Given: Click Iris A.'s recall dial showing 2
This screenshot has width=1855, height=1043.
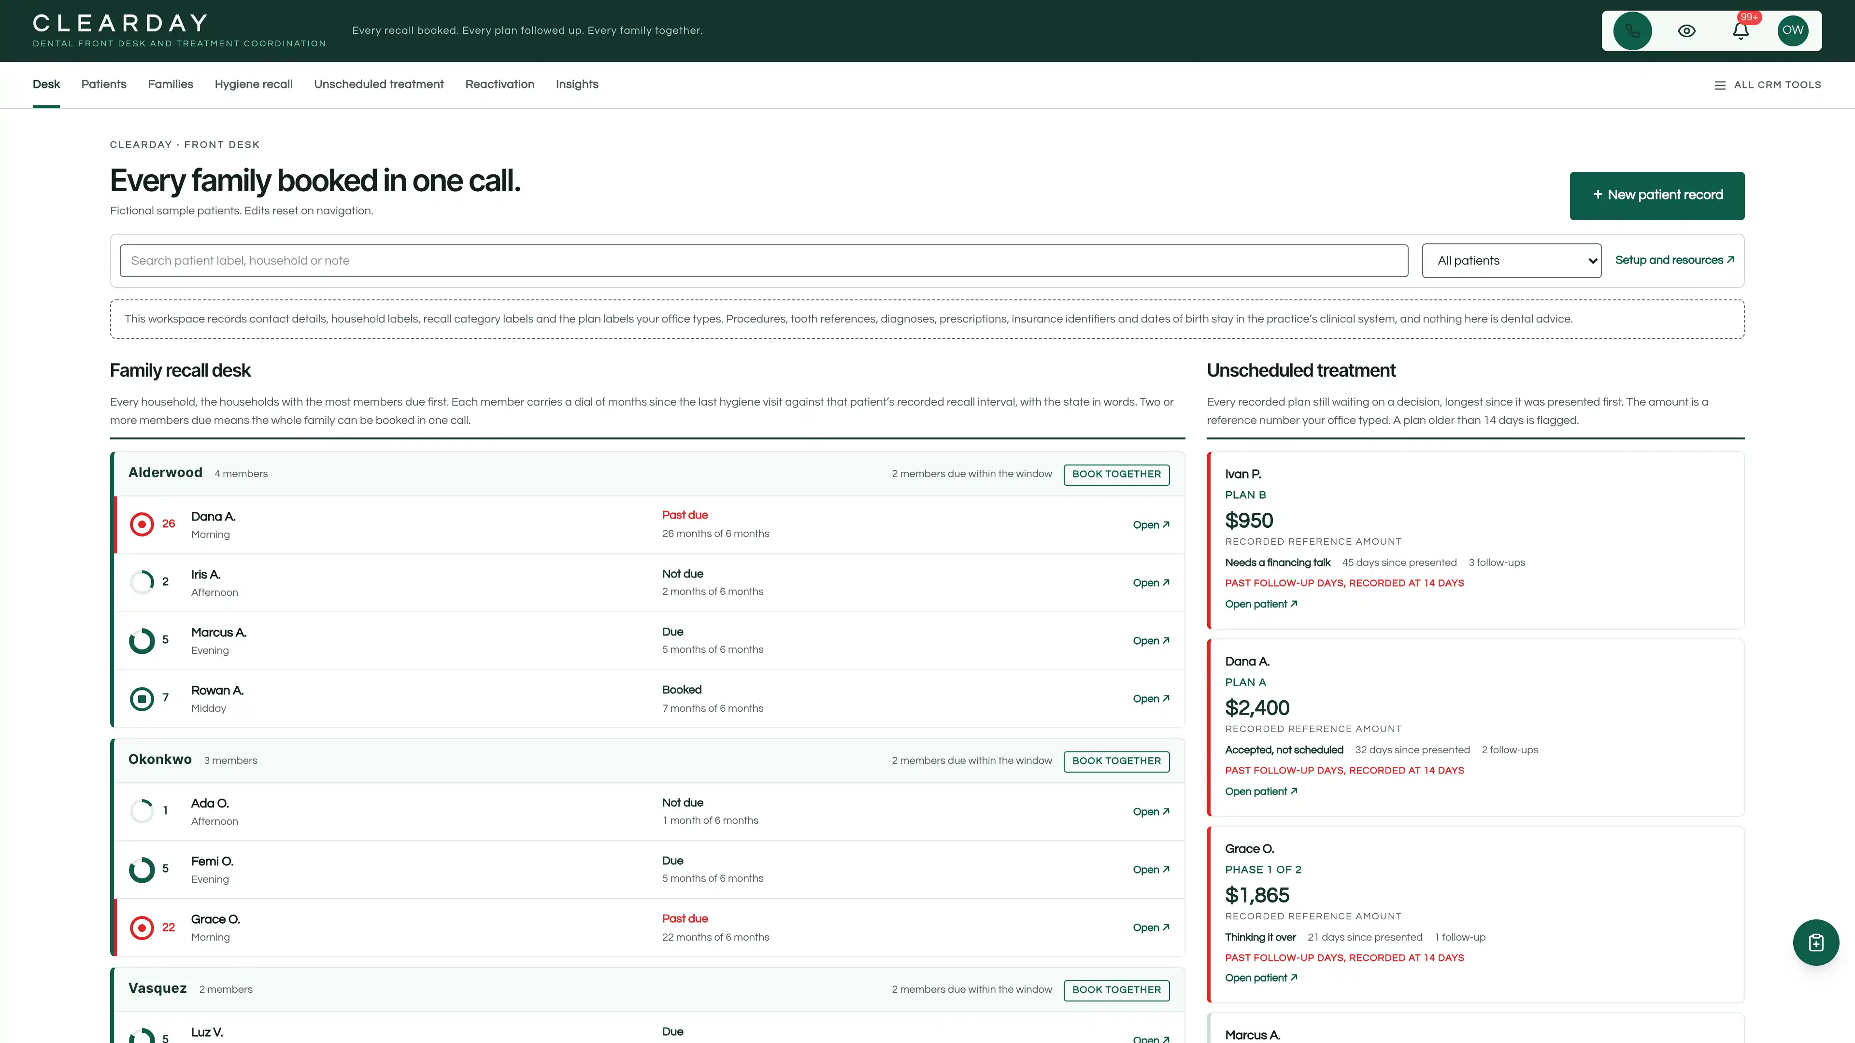Looking at the screenshot, I should (x=142, y=582).
